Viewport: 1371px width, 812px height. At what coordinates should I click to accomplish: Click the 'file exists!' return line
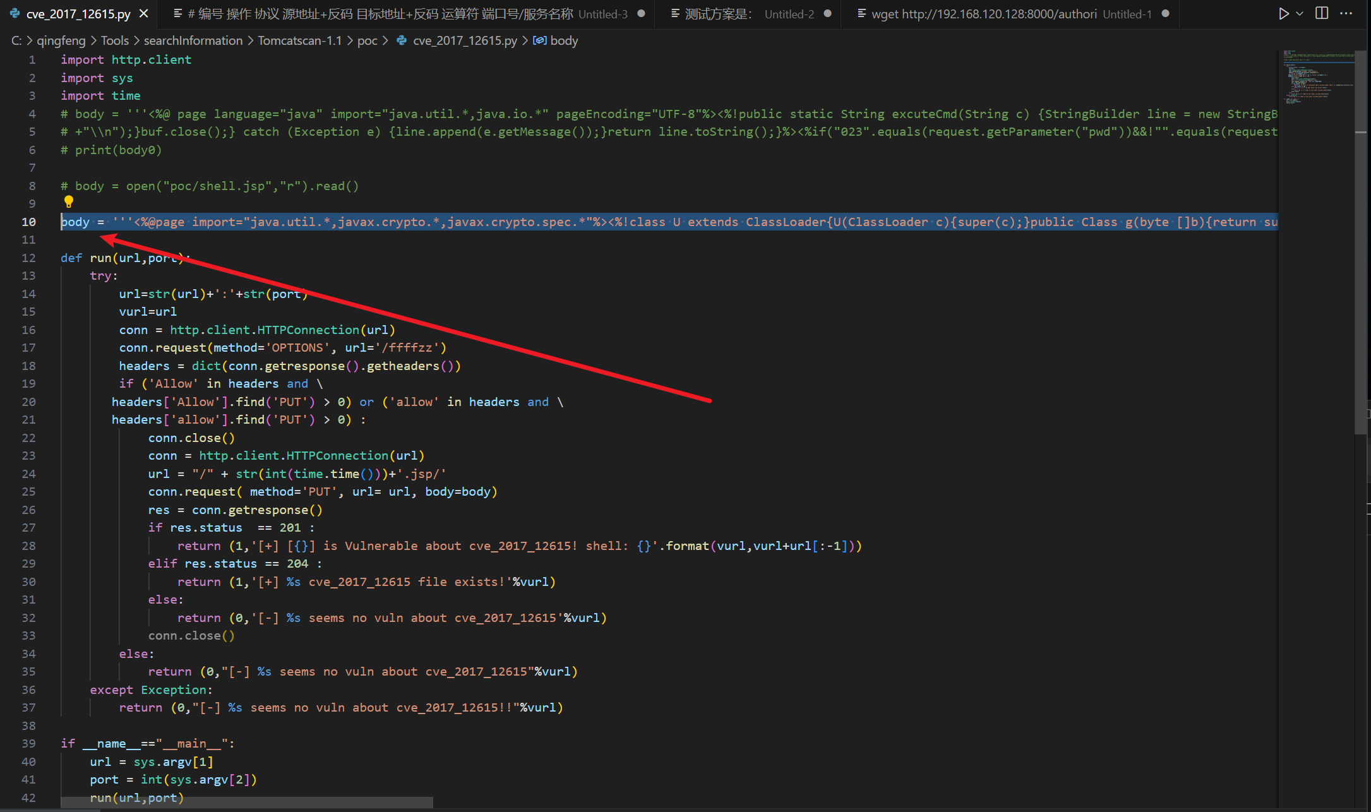[x=366, y=582]
